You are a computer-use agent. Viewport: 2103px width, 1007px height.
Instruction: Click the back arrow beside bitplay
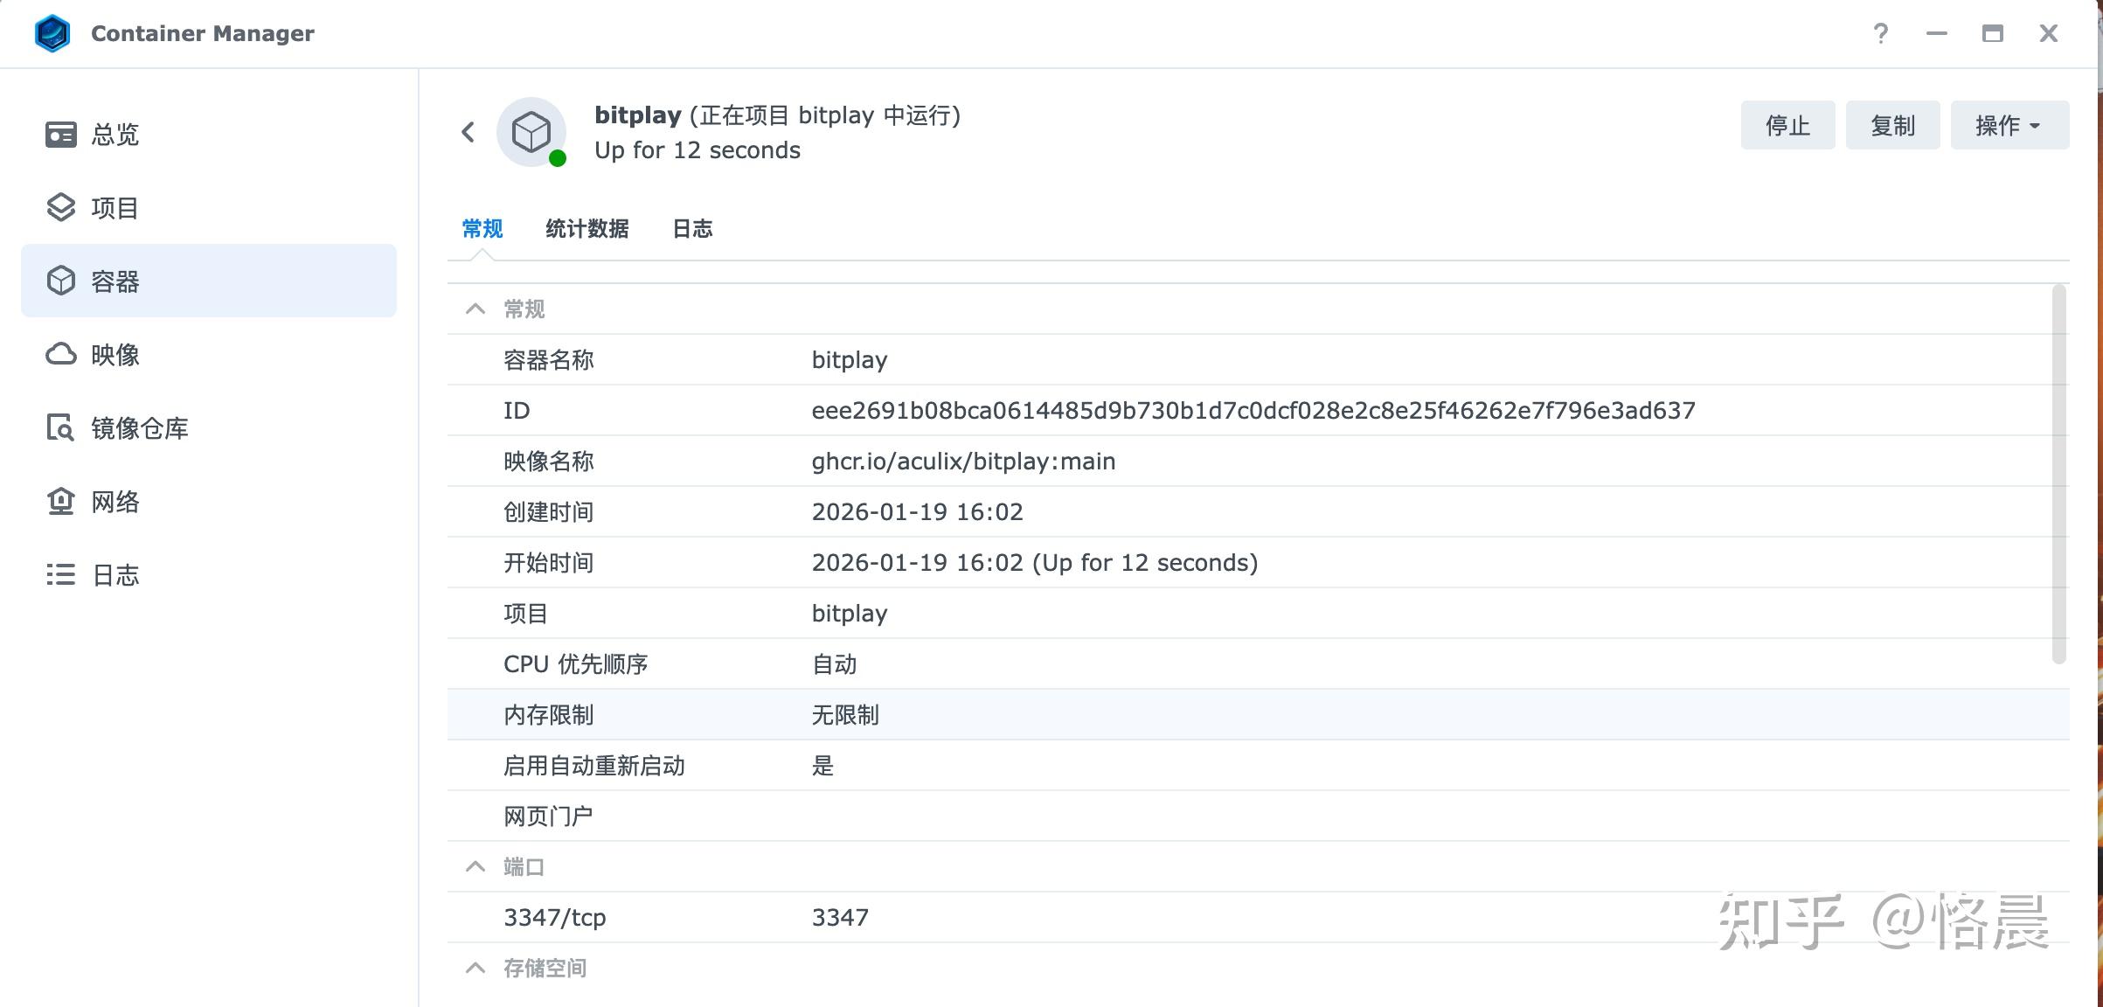[x=468, y=132]
